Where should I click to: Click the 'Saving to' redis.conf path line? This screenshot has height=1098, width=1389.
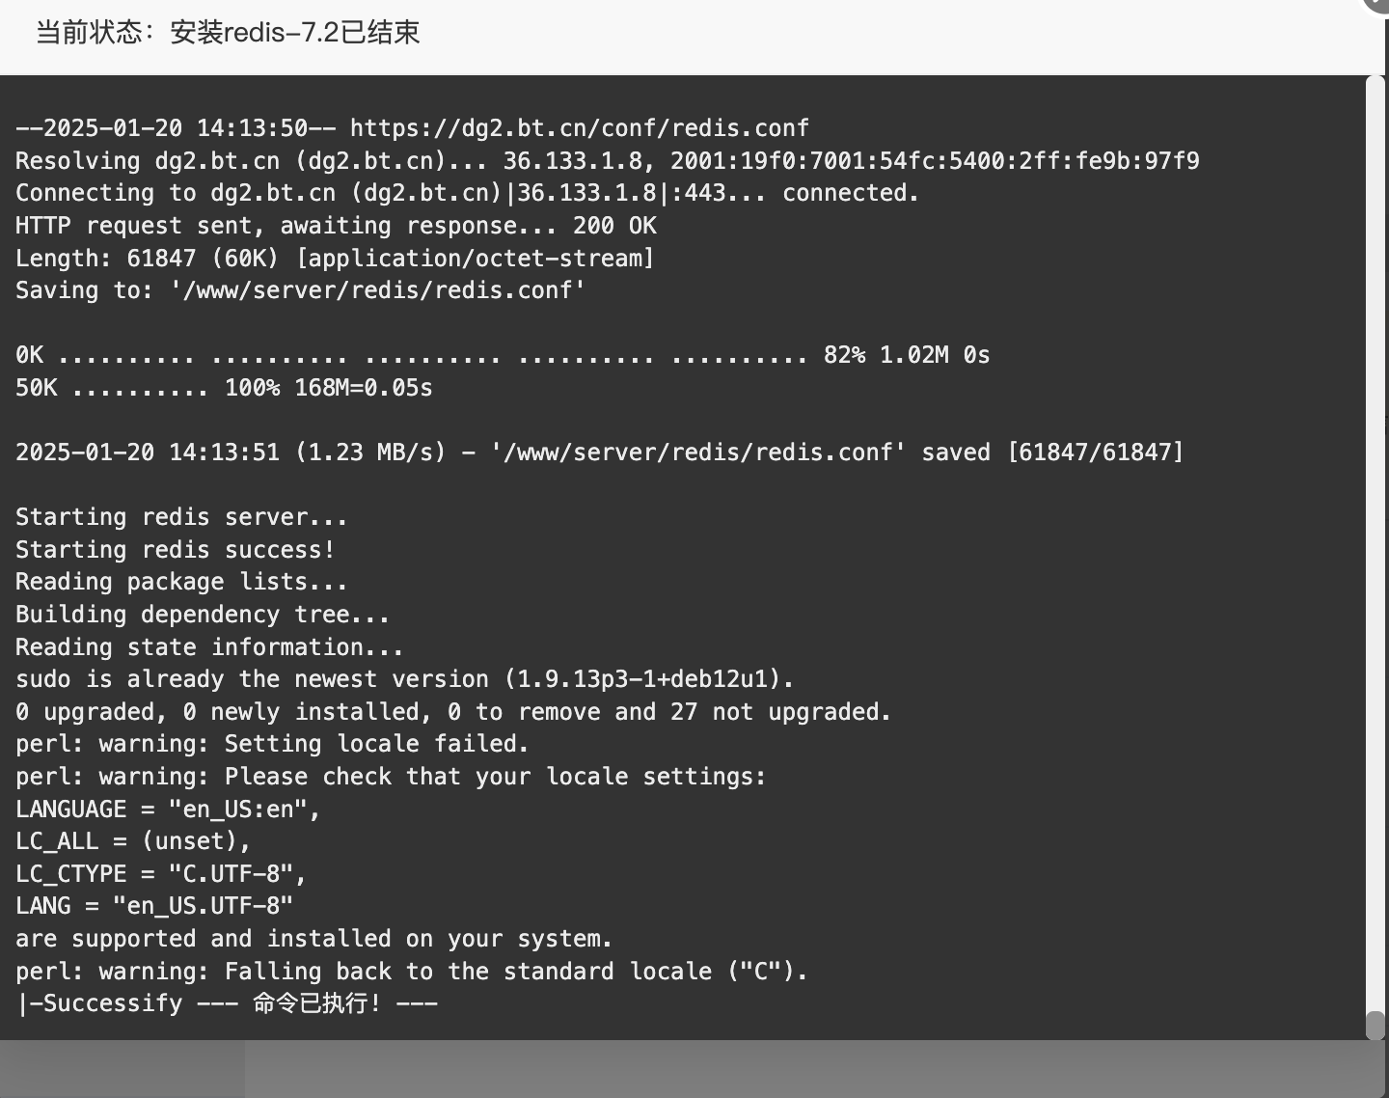(x=301, y=290)
